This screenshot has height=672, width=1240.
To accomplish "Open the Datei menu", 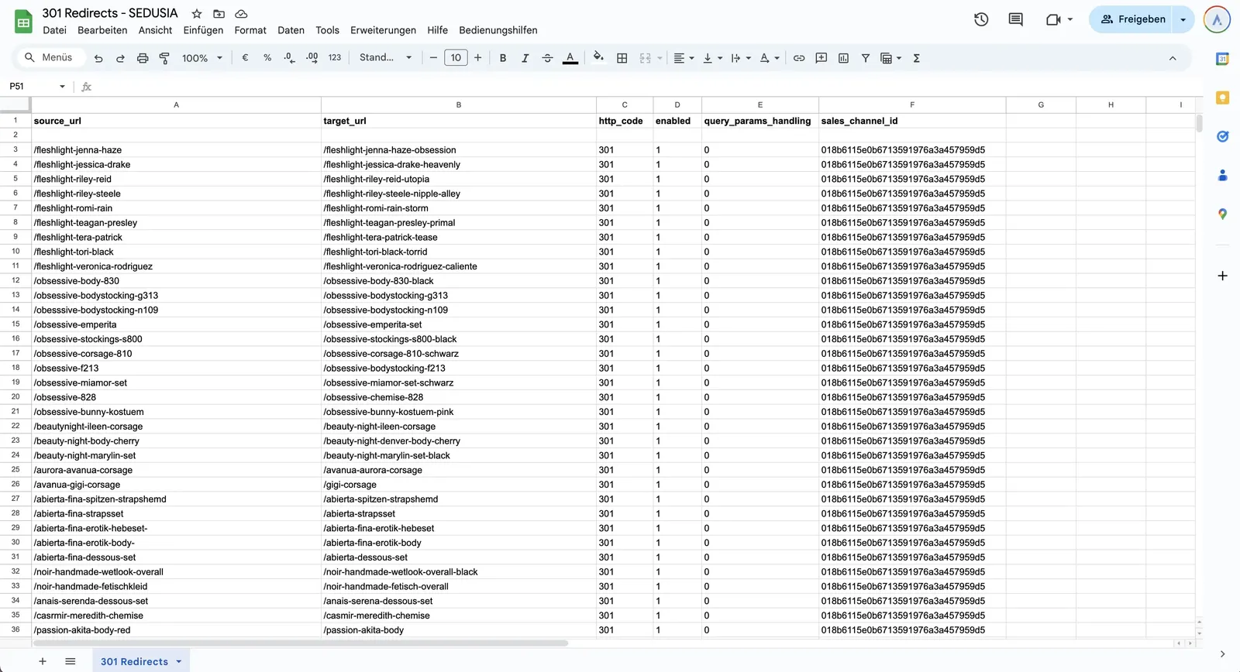I will coord(54,30).
